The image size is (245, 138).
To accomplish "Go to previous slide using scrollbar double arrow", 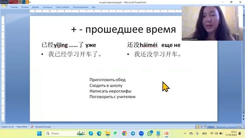I will (243, 116).
